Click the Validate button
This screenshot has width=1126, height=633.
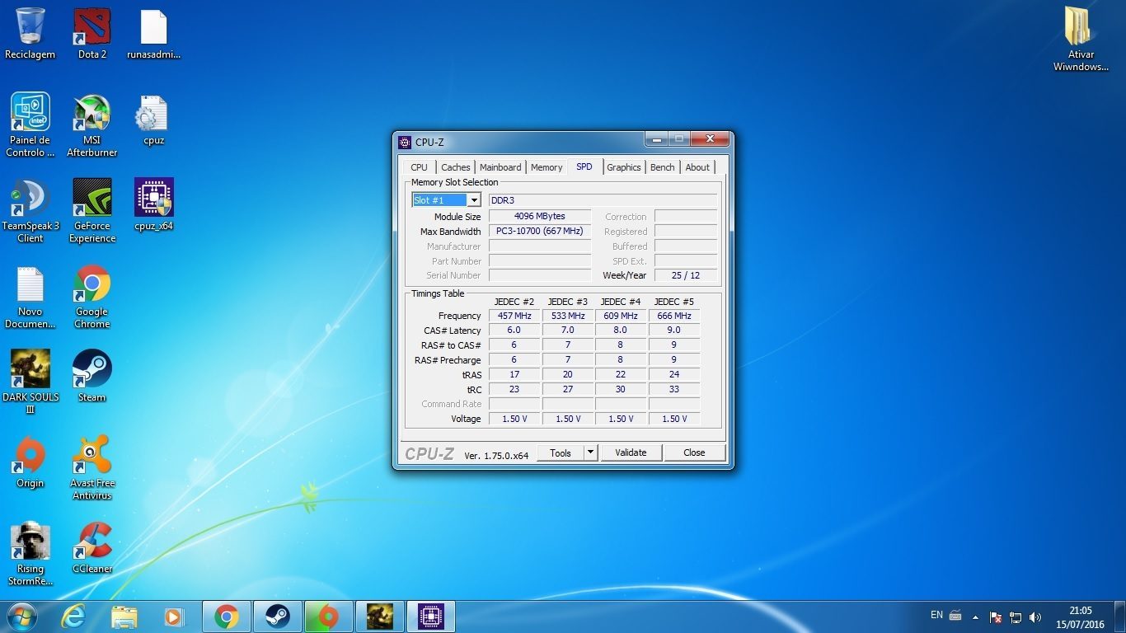[x=631, y=452]
